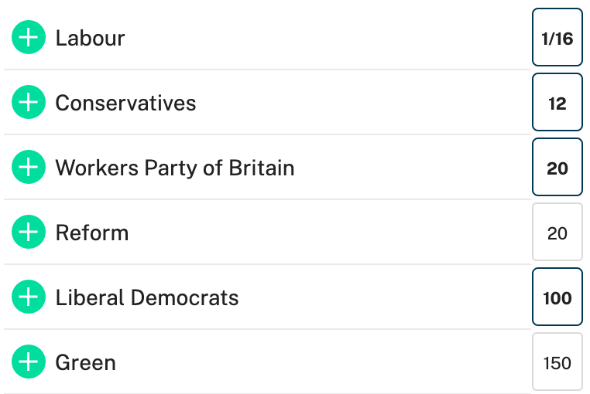Click the 100 odds for Liberal Democrats
The height and width of the screenshot is (394, 590).
point(557,297)
